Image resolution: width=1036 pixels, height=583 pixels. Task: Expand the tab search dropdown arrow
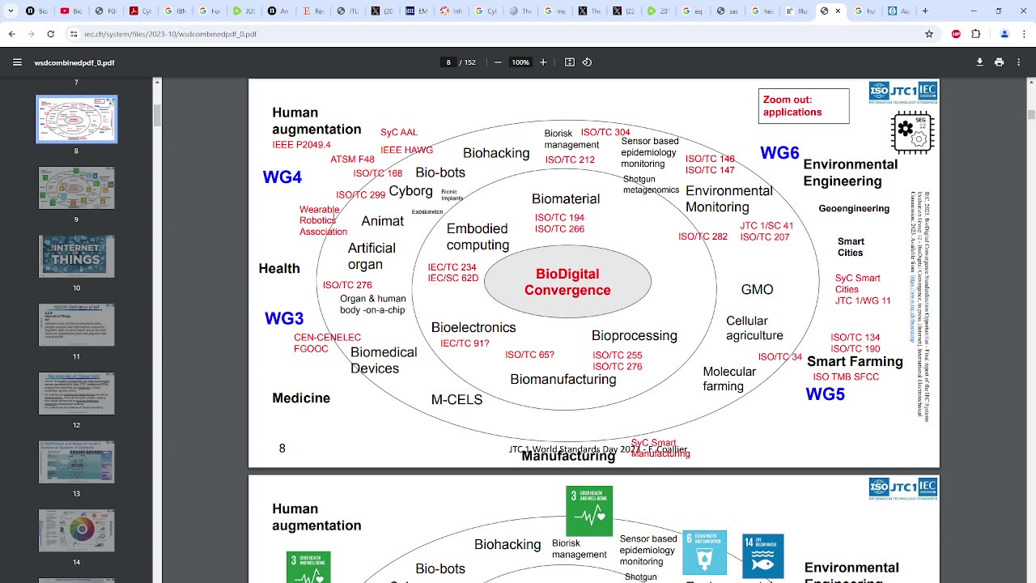pyautogui.click(x=11, y=11)
